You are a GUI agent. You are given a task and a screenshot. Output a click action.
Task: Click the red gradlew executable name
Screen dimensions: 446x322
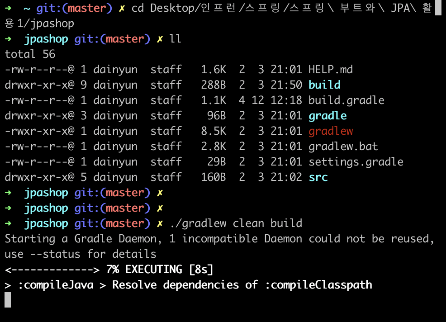pos(331,132)
